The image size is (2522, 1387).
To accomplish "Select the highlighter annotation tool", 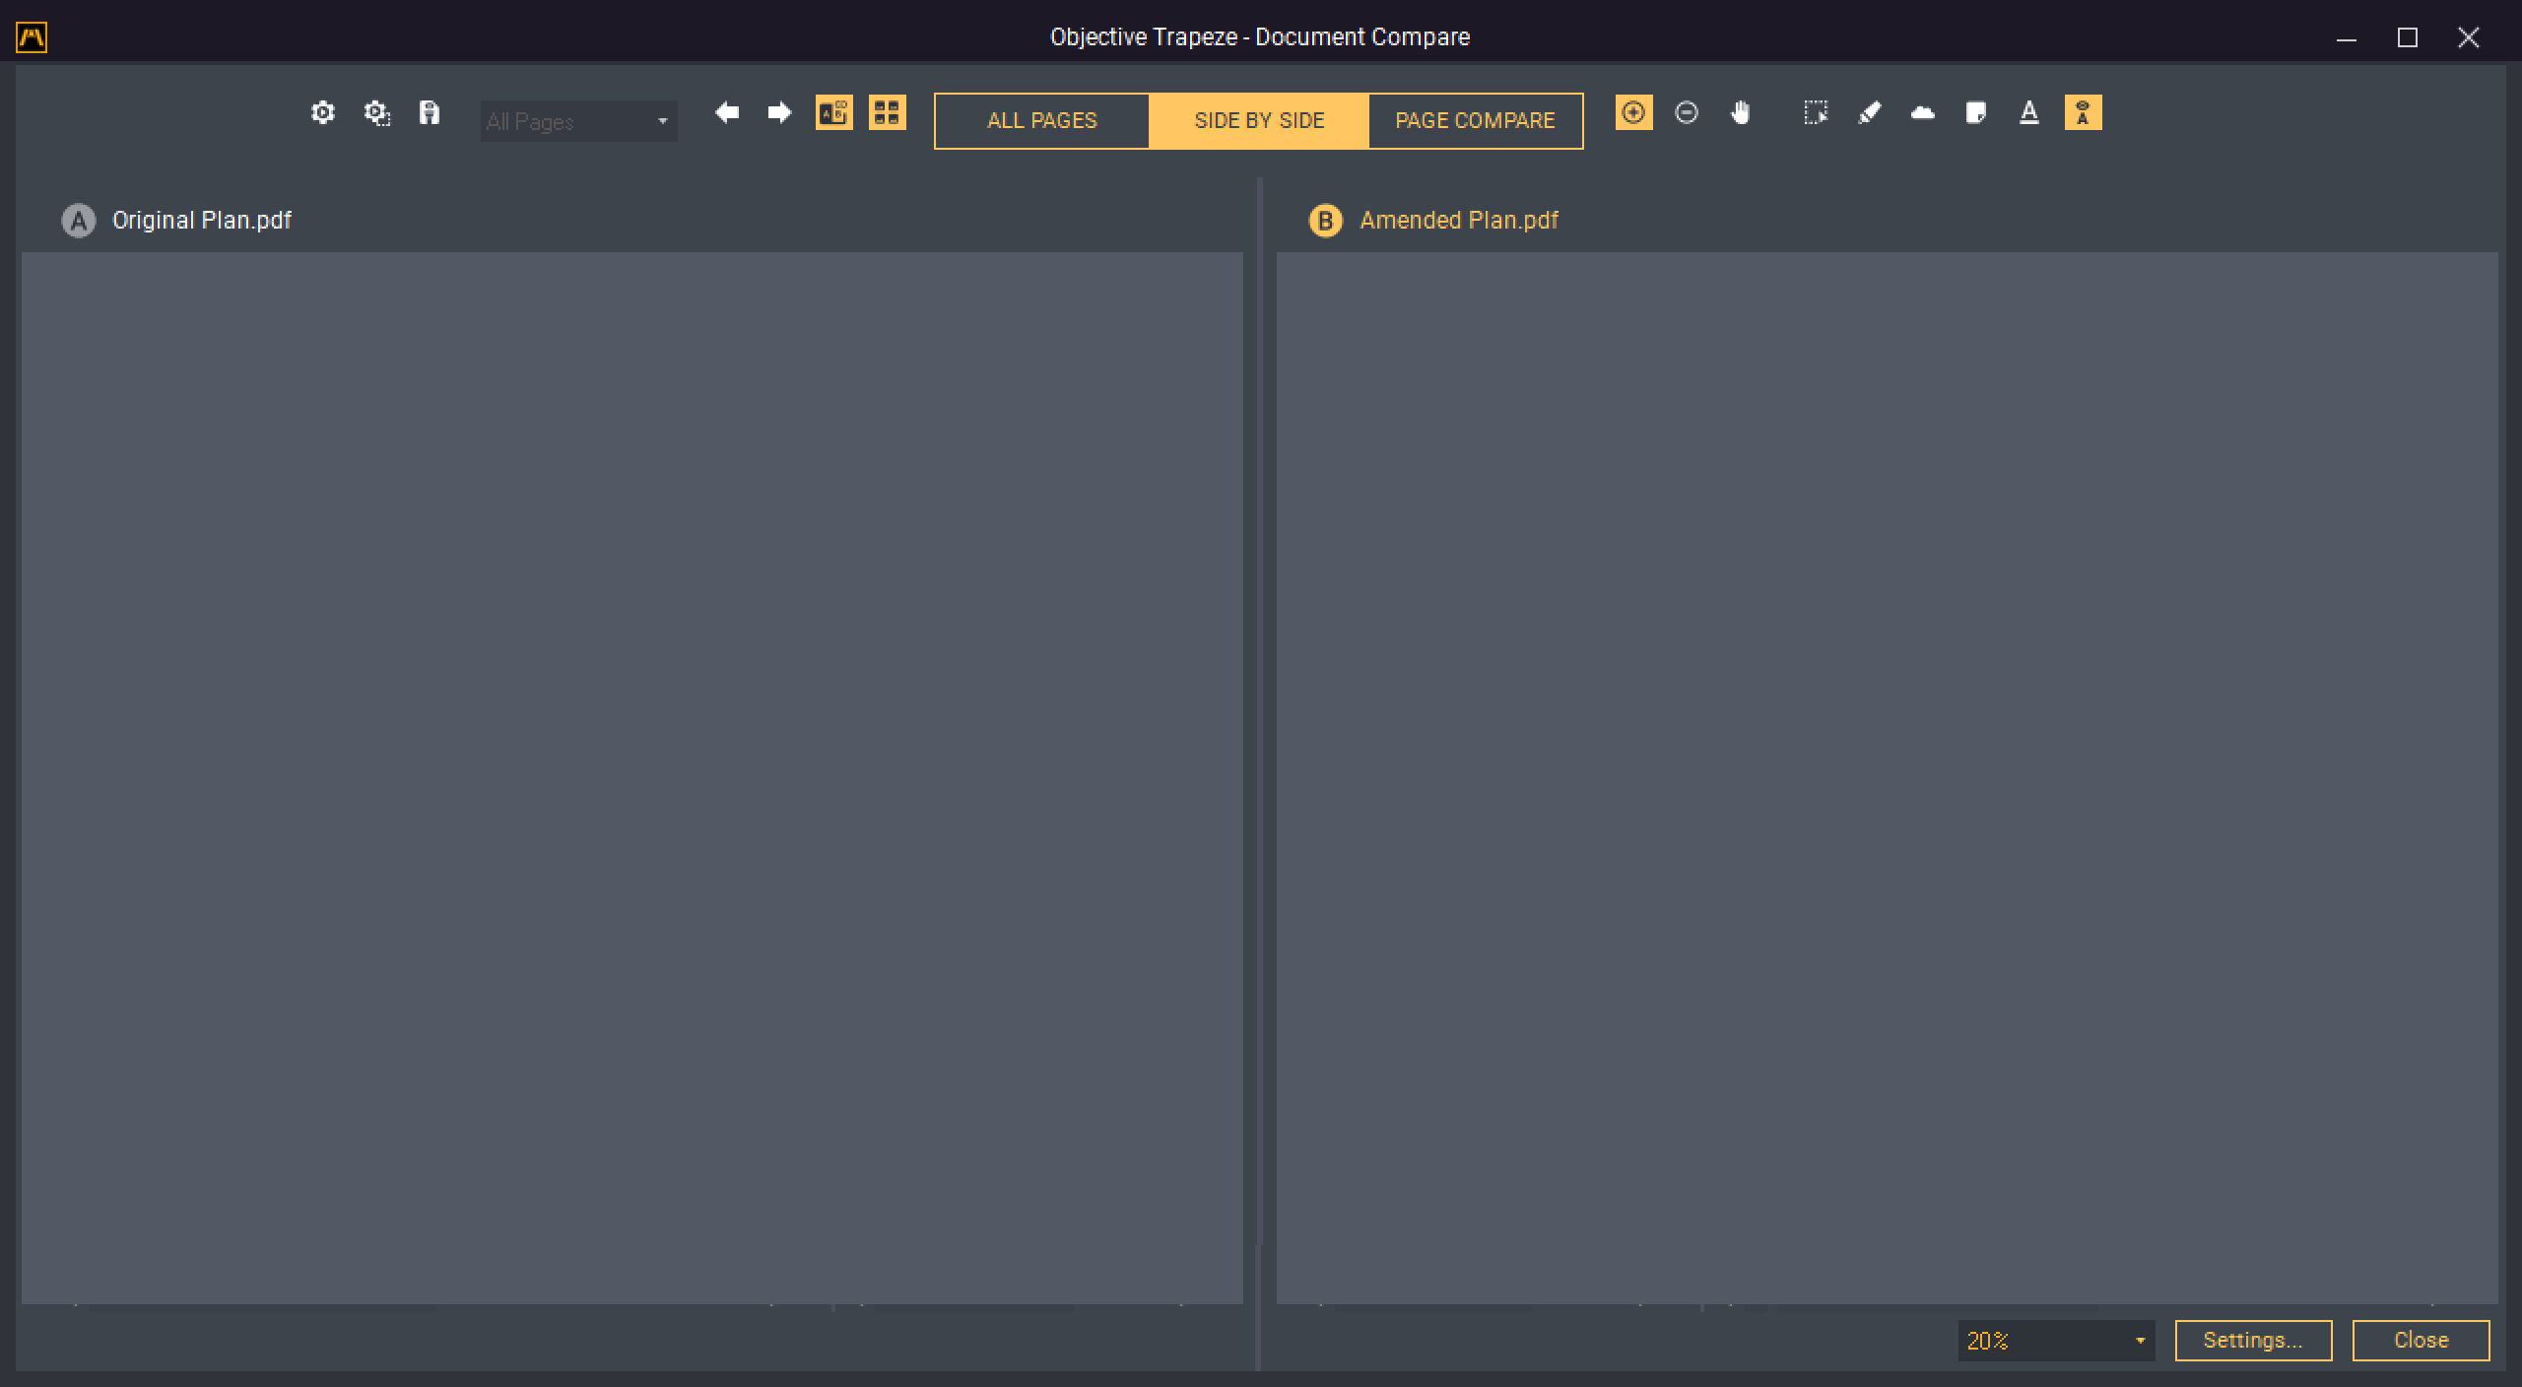I will tap(1869, 113).
